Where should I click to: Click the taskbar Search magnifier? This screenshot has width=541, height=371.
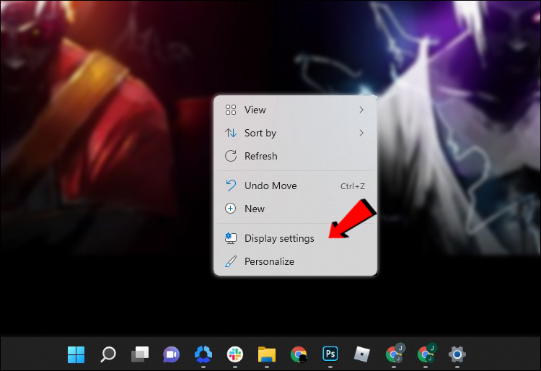pos(108,354)
